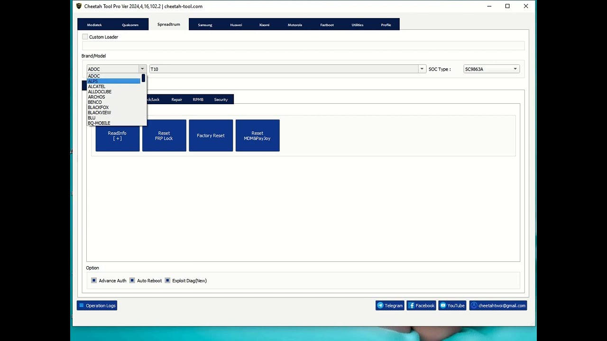607x341 pixels.
Task: Click the Telegram icon in footer
Action: 380,305
